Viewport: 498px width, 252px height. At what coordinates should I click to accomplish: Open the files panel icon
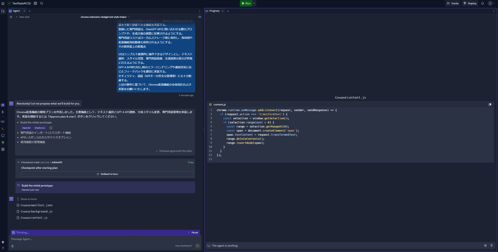[3, 11]
